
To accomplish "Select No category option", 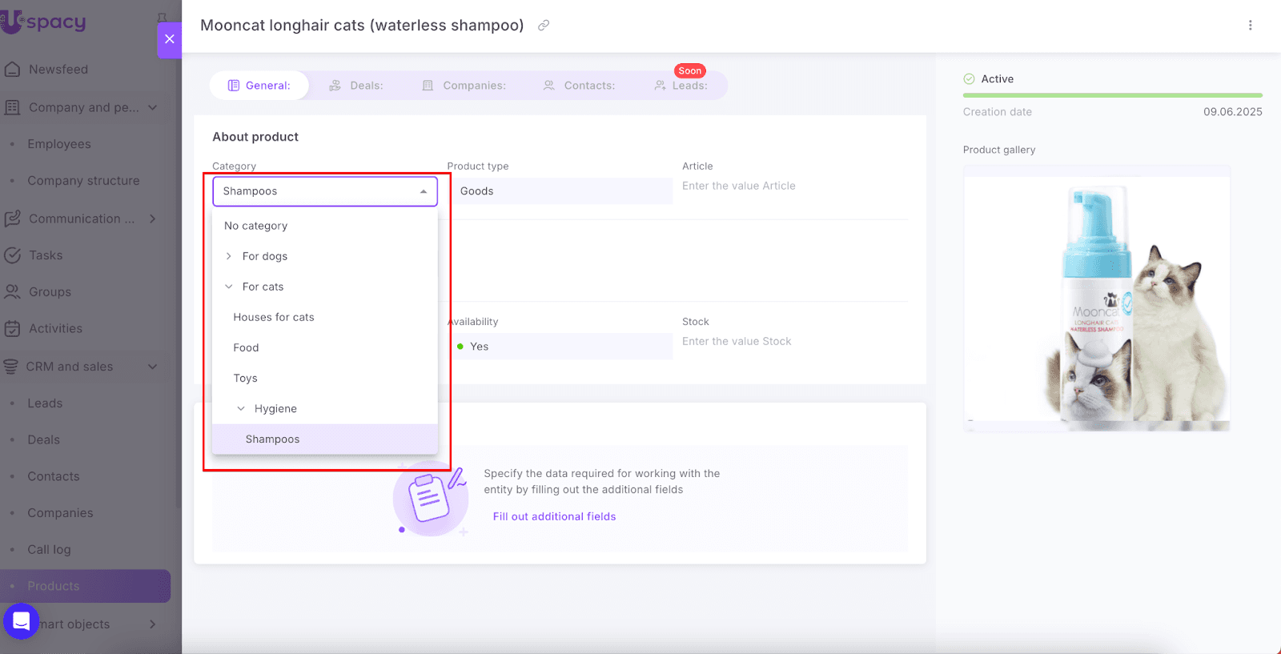I will coord(255,226).
